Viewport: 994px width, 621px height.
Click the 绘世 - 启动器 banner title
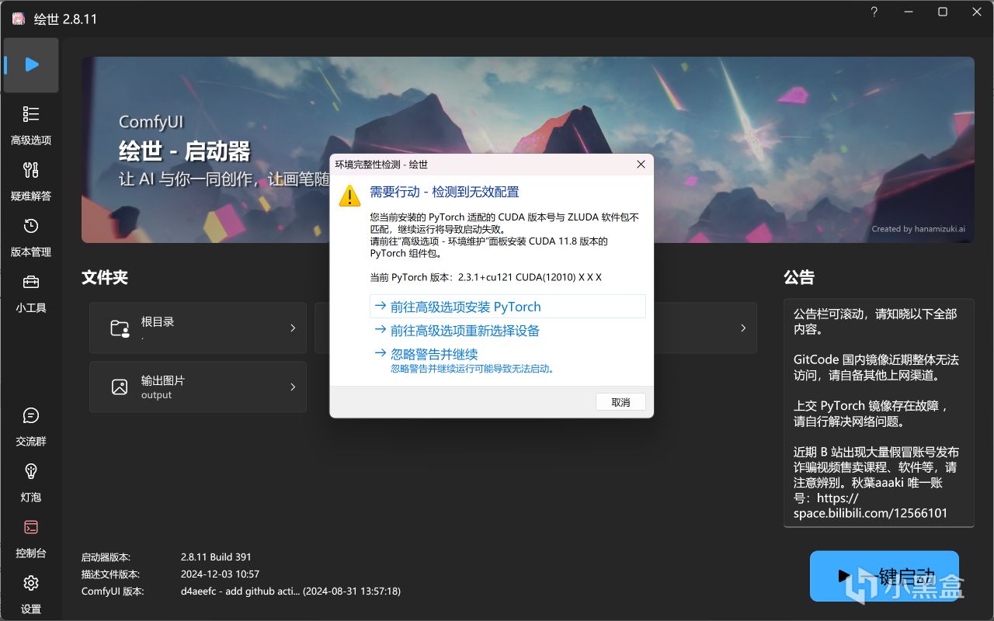(185, 151)
